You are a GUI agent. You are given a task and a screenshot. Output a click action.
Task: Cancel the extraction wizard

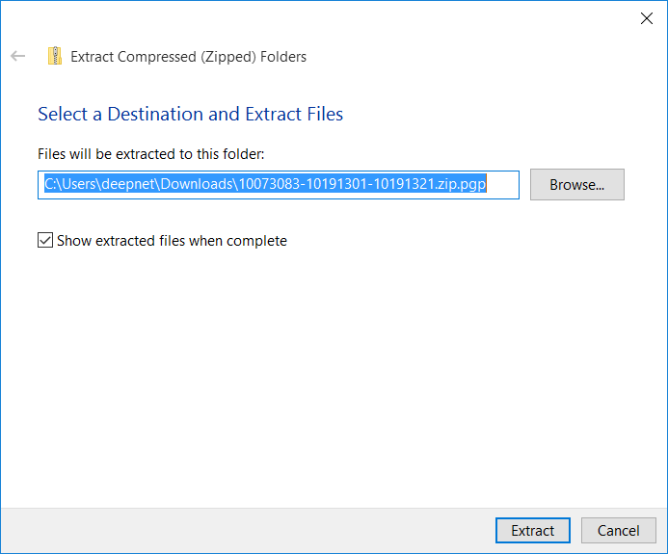pyautogui.click(x=618, y=531)
